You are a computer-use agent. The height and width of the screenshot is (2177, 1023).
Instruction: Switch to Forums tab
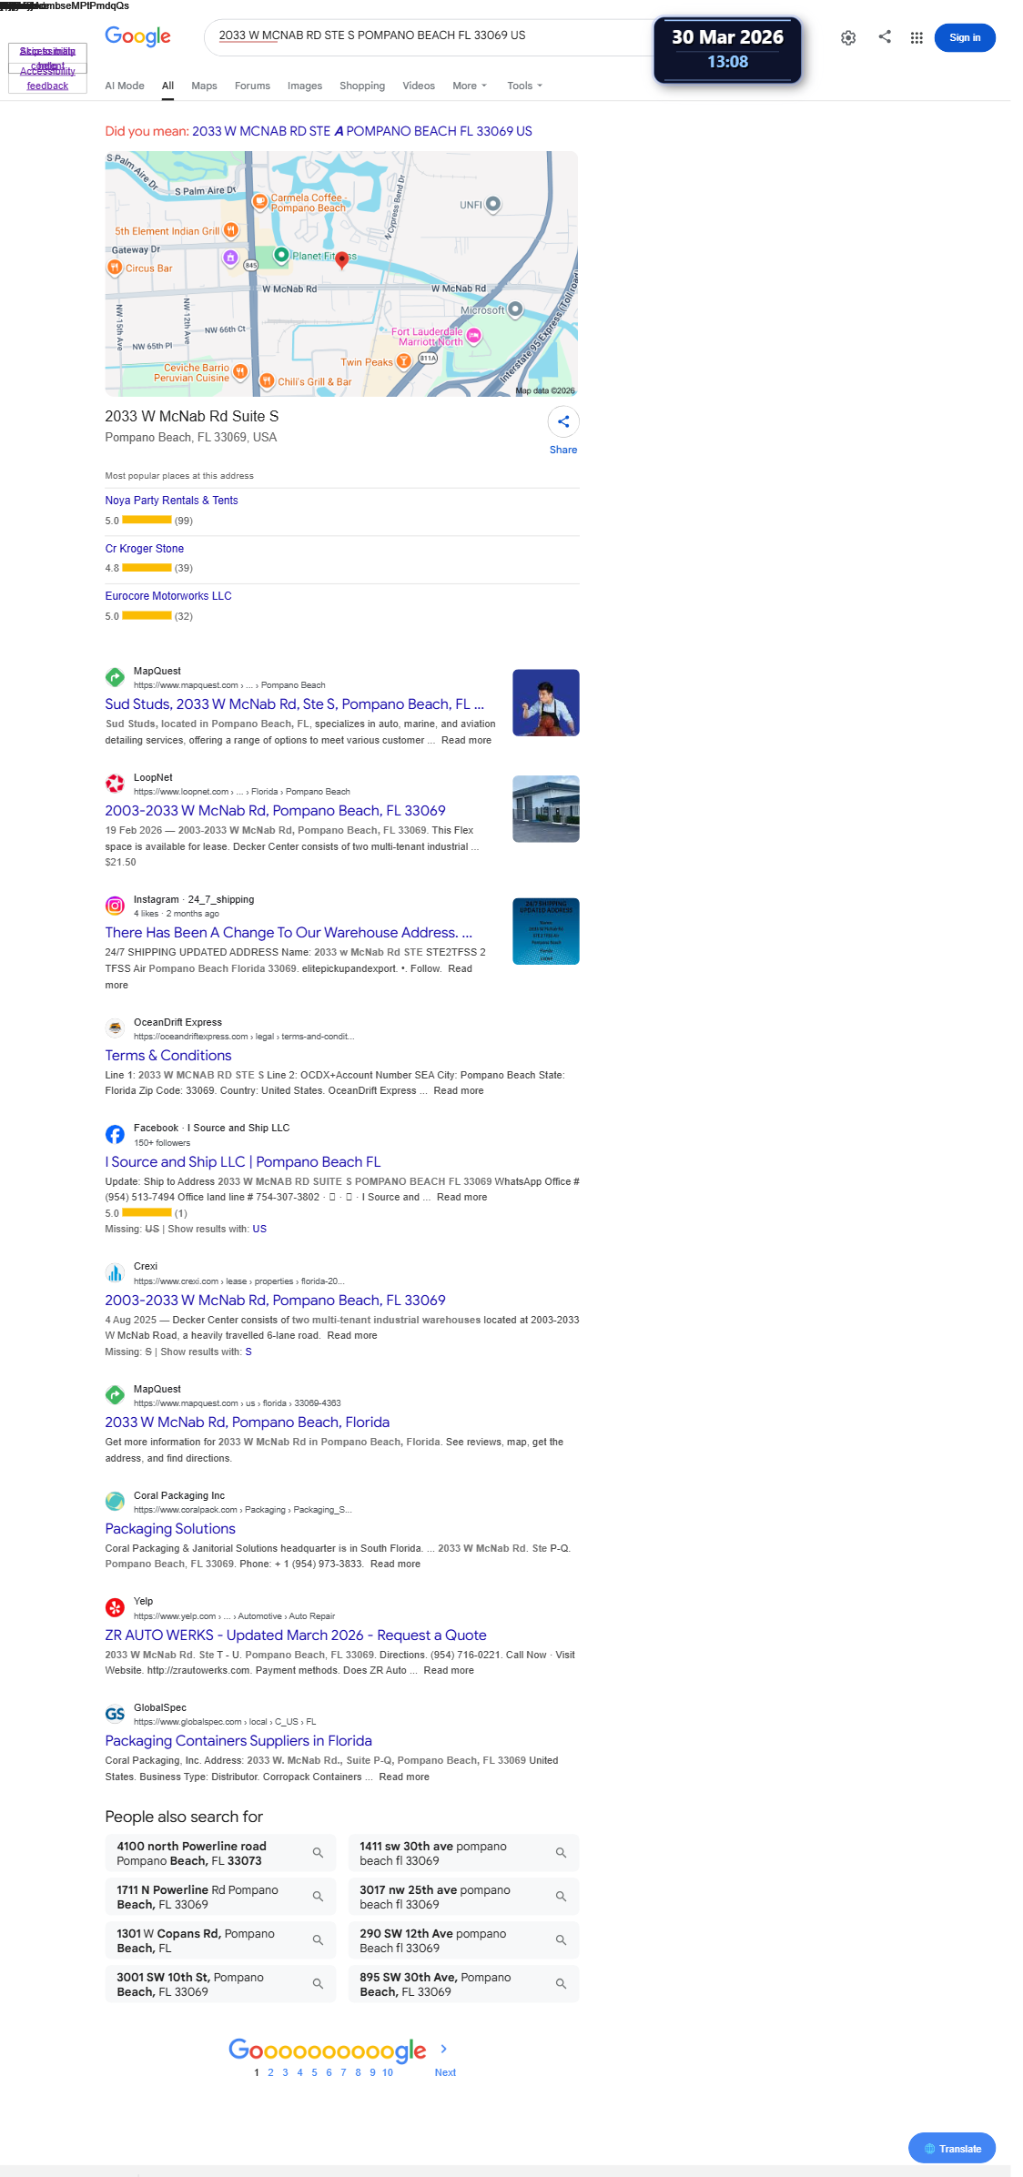[252, 86]
